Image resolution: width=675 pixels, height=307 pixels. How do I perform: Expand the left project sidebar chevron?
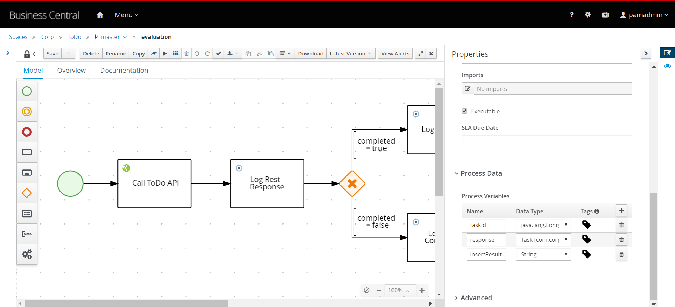(x=8, y=53)
